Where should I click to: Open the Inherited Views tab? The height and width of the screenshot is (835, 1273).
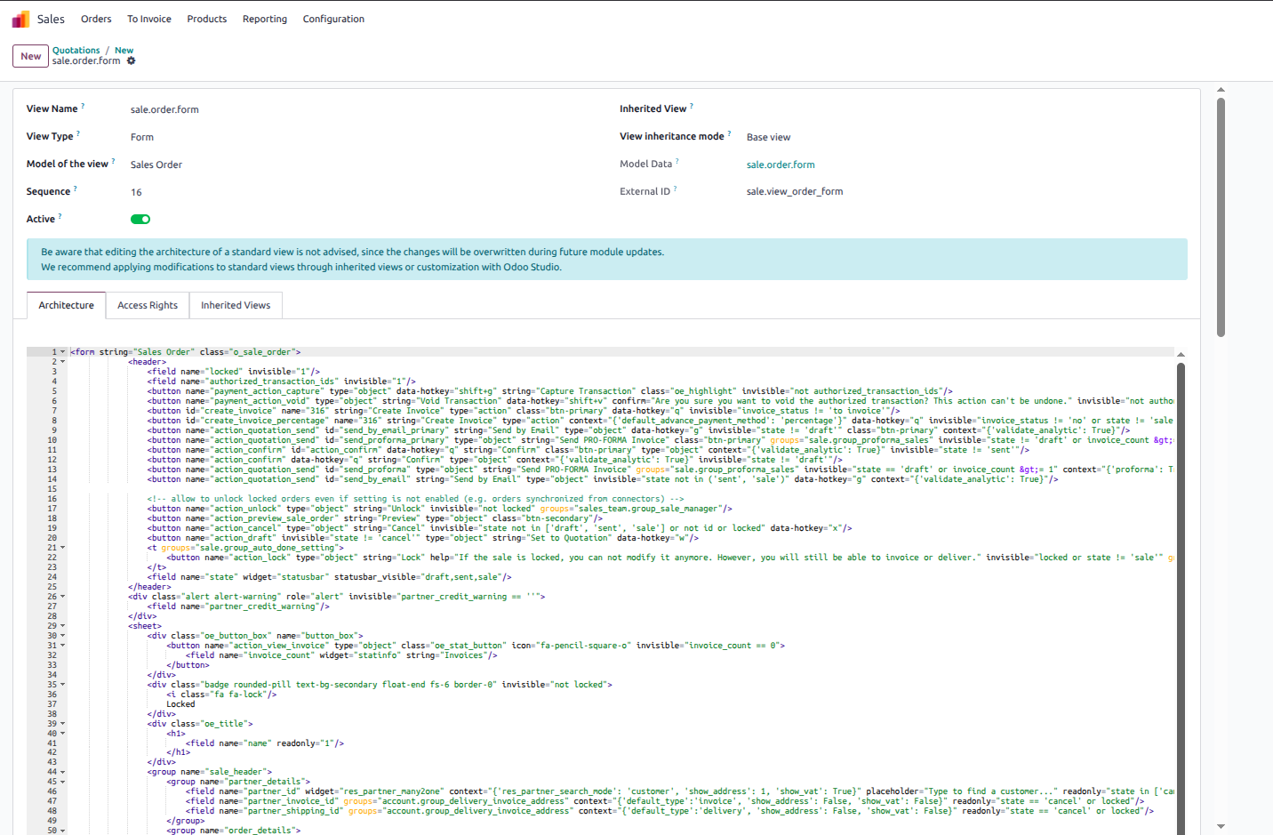pos(236,305)
